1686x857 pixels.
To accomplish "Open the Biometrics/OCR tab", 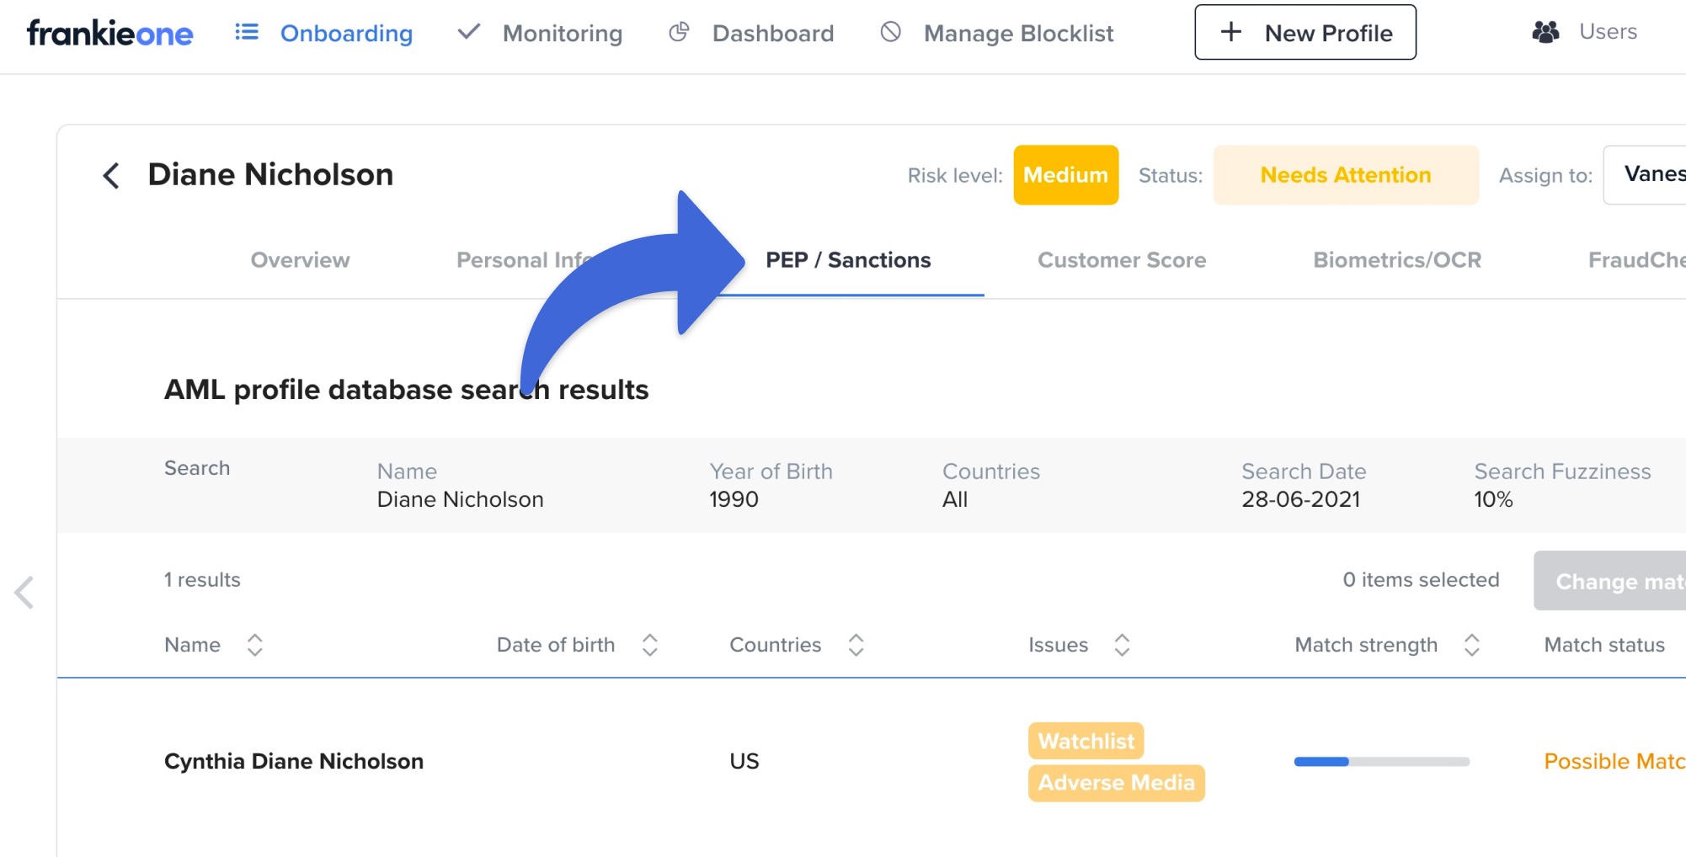I will tap(1396, 260).
